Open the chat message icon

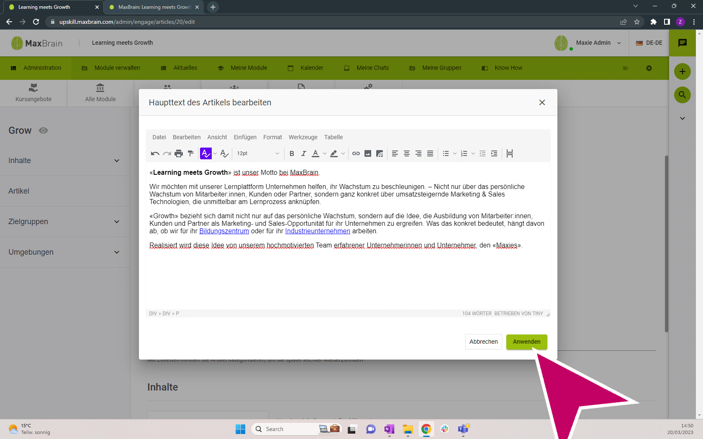tap(682, 43)
